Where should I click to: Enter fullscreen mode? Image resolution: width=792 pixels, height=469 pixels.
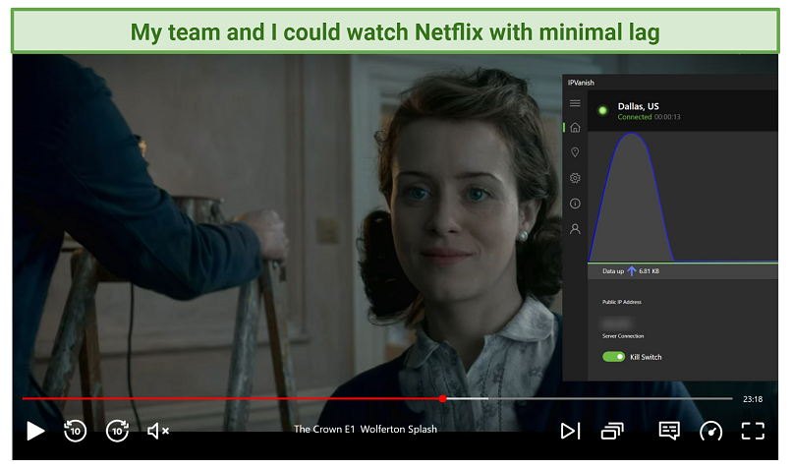pos(753,430)
